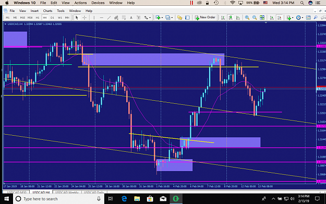
Task: Toggle chart shift
Action: [279, 18]
